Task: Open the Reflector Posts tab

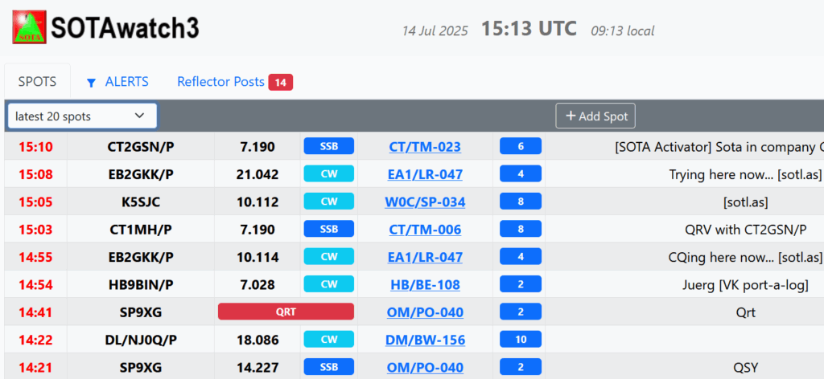Action: click(220, 82)
